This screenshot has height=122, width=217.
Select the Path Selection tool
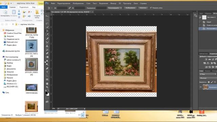[47, 76]
